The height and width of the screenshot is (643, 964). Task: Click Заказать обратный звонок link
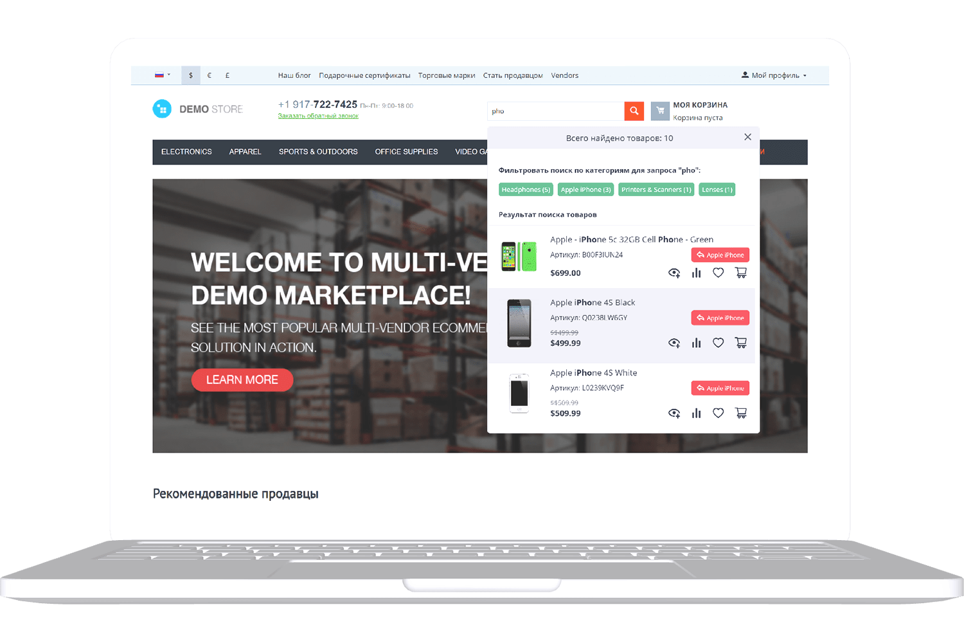click(x=318, y=116)
